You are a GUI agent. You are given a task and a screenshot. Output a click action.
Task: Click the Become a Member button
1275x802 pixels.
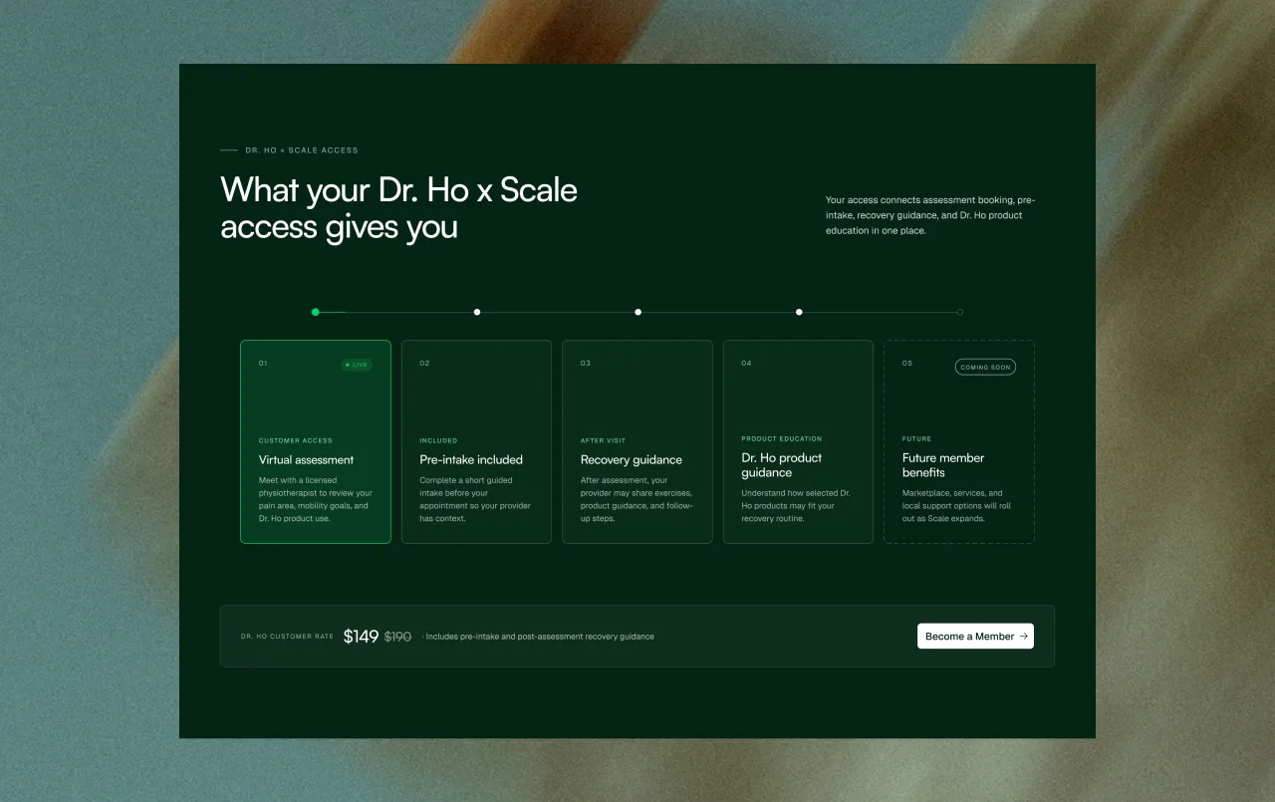pos(975,636)
